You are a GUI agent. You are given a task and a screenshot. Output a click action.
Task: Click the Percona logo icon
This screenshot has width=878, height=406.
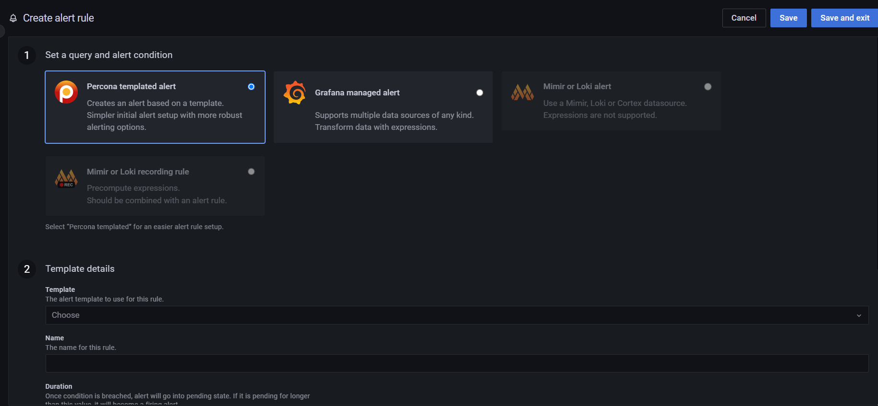(66, 92)
